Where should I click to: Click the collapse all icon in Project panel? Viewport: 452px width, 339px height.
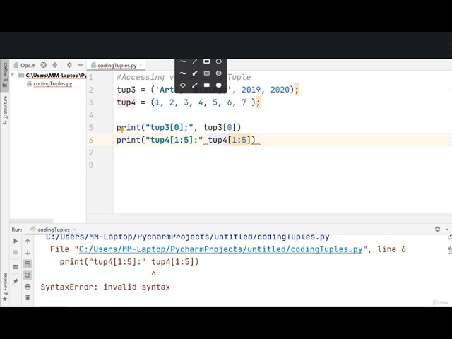tap(55, 65)
